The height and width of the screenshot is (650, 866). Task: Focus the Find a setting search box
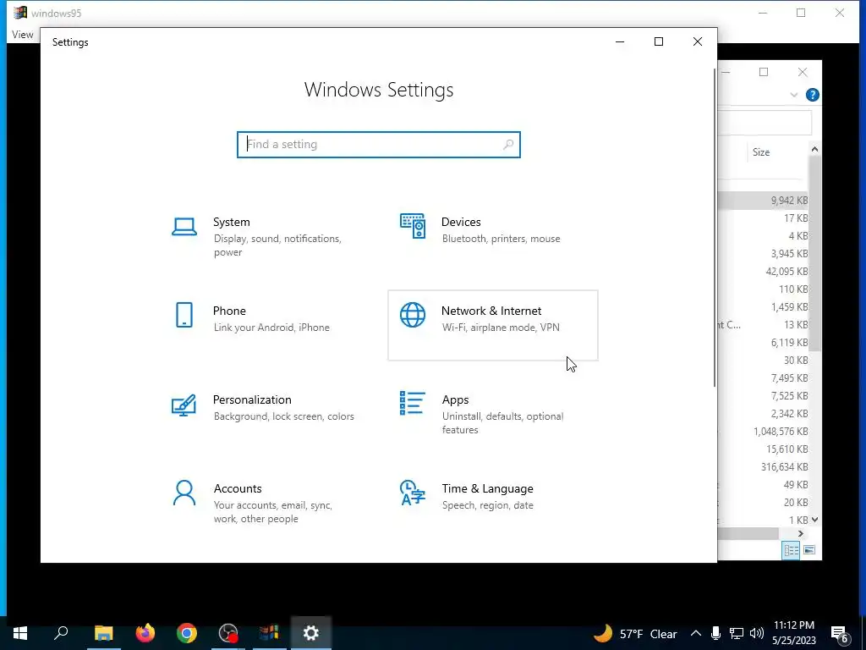pos(378,144)
